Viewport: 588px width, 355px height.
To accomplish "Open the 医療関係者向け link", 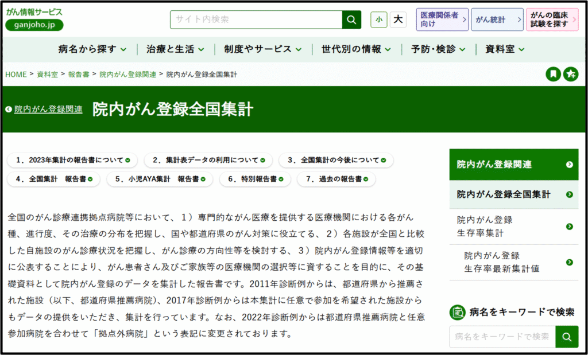I will coord(442,19).
